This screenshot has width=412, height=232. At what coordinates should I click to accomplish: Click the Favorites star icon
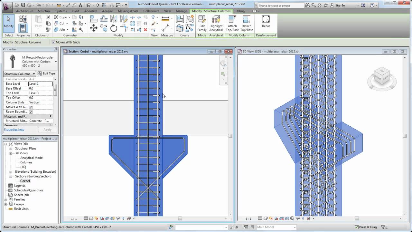[326, 5]
